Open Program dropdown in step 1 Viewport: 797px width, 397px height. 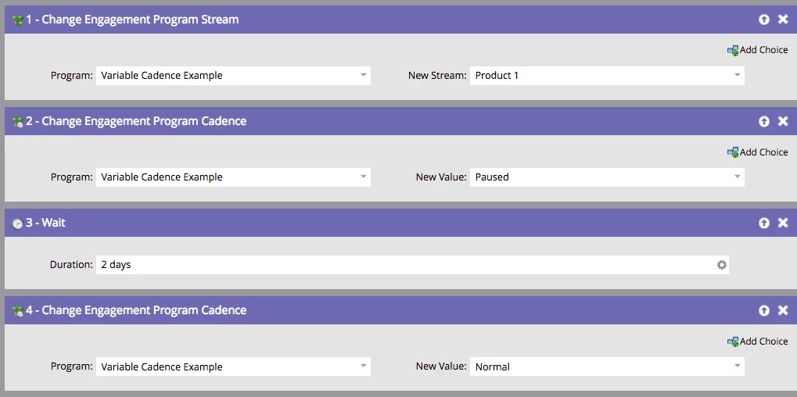click(x=233, y=76)
